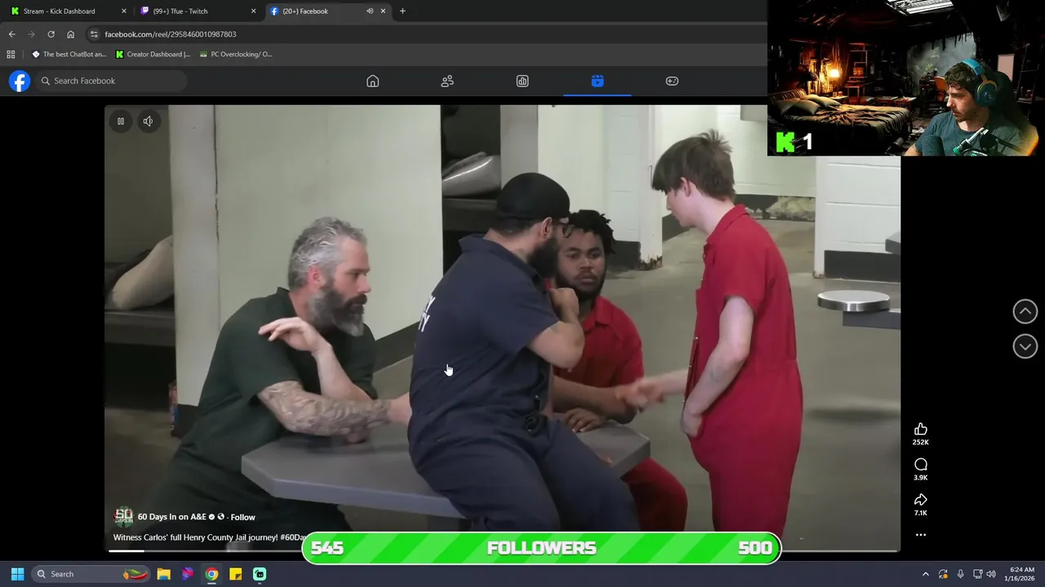Close the Kick Dashboard tab
1045x587 pixels.
coord(124,11)
